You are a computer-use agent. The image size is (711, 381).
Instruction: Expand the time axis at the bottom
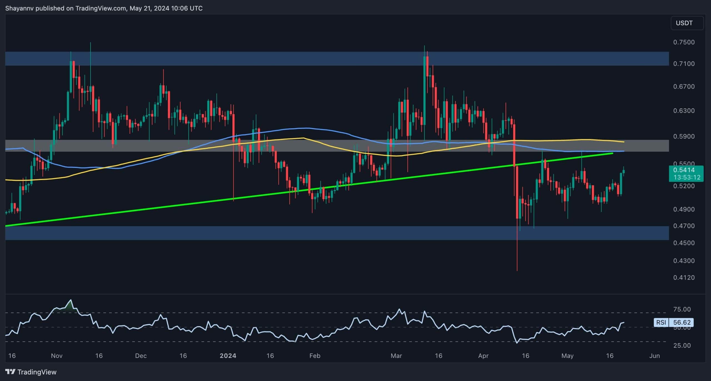point(355,356)
